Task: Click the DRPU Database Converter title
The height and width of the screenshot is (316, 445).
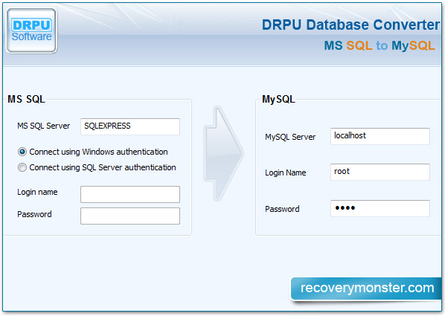Action: [x=350, y=25]
